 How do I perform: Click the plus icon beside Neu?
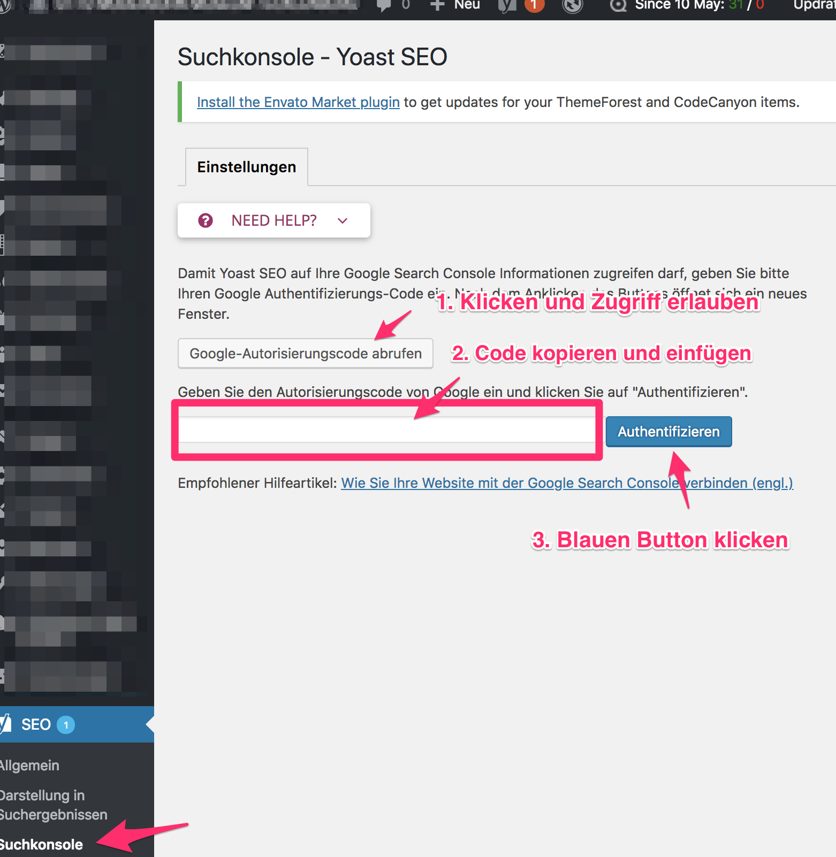437,5
